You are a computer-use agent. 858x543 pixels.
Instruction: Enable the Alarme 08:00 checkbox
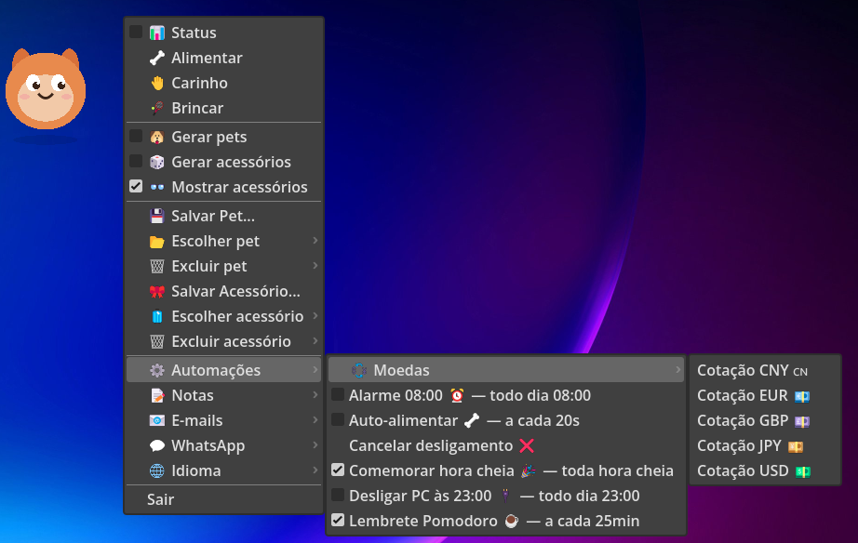[338, 394]
